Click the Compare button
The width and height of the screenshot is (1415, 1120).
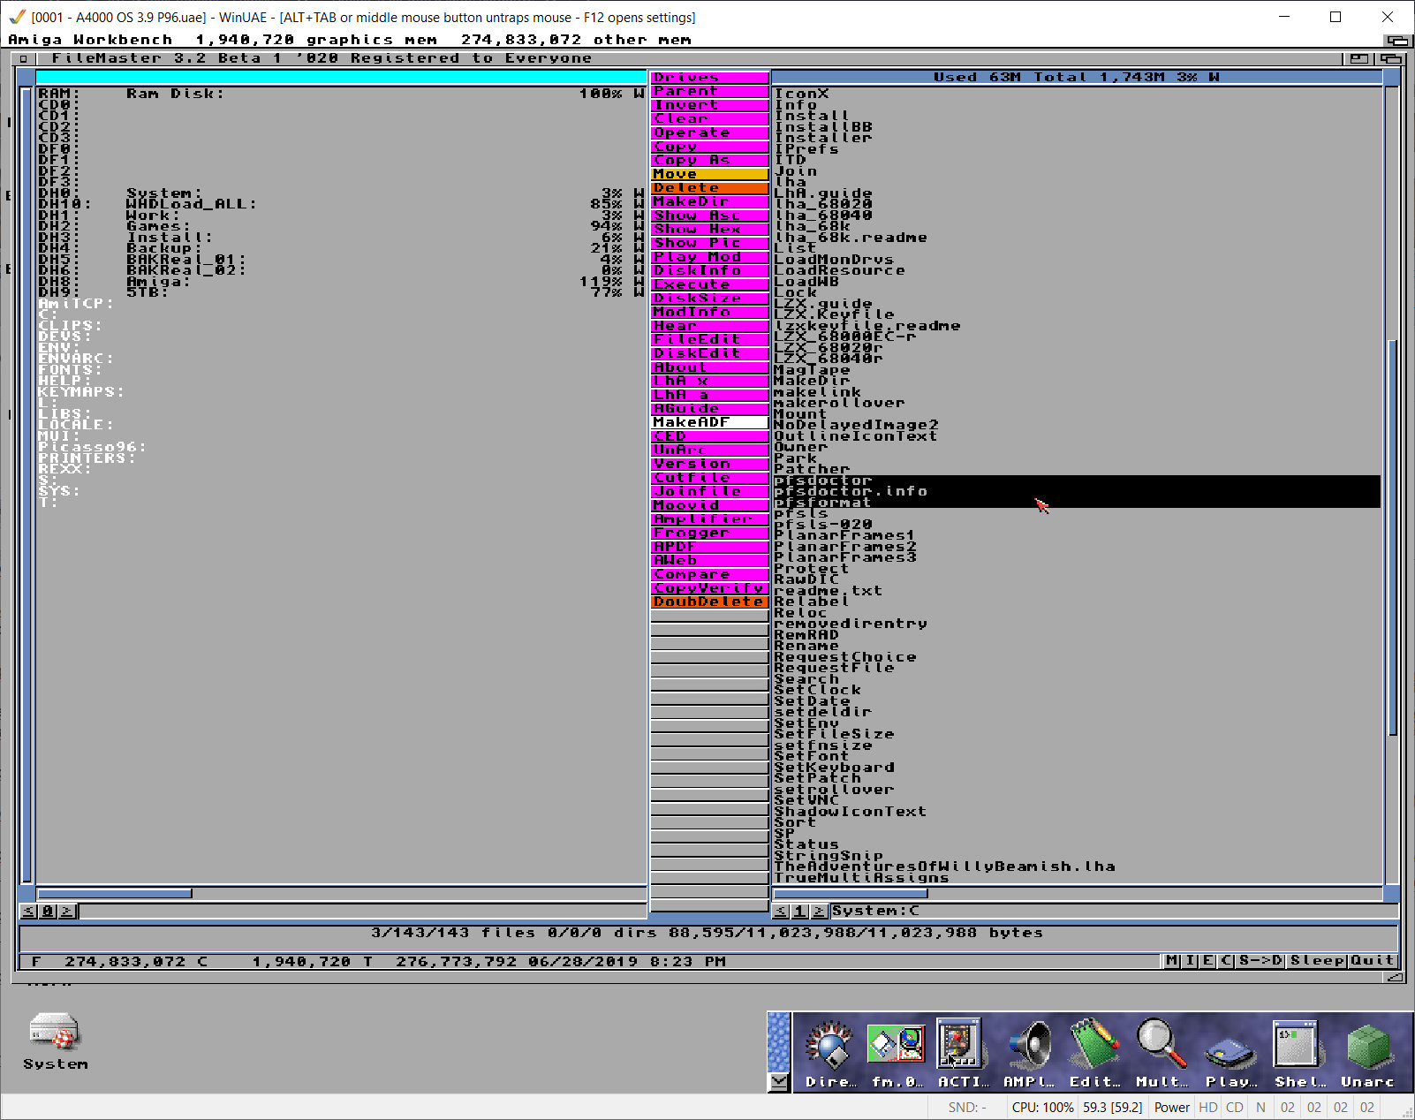709,574
